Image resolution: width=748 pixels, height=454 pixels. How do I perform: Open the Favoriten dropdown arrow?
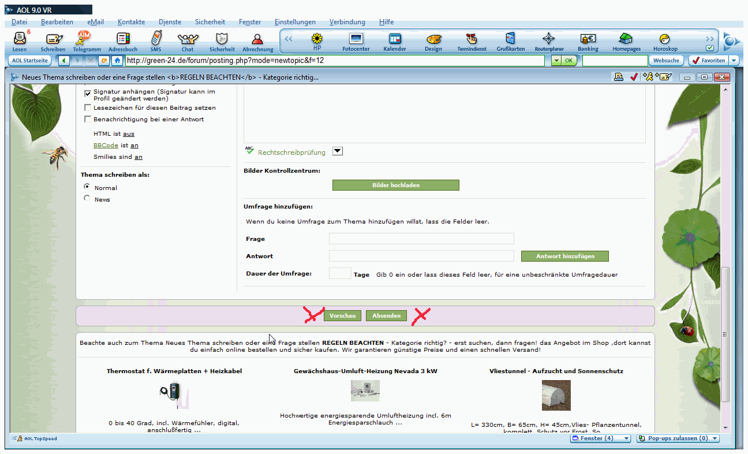[734, 60]
